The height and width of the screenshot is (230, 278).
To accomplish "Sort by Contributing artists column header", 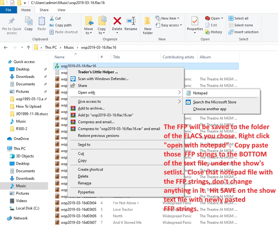I will [178, 57].
